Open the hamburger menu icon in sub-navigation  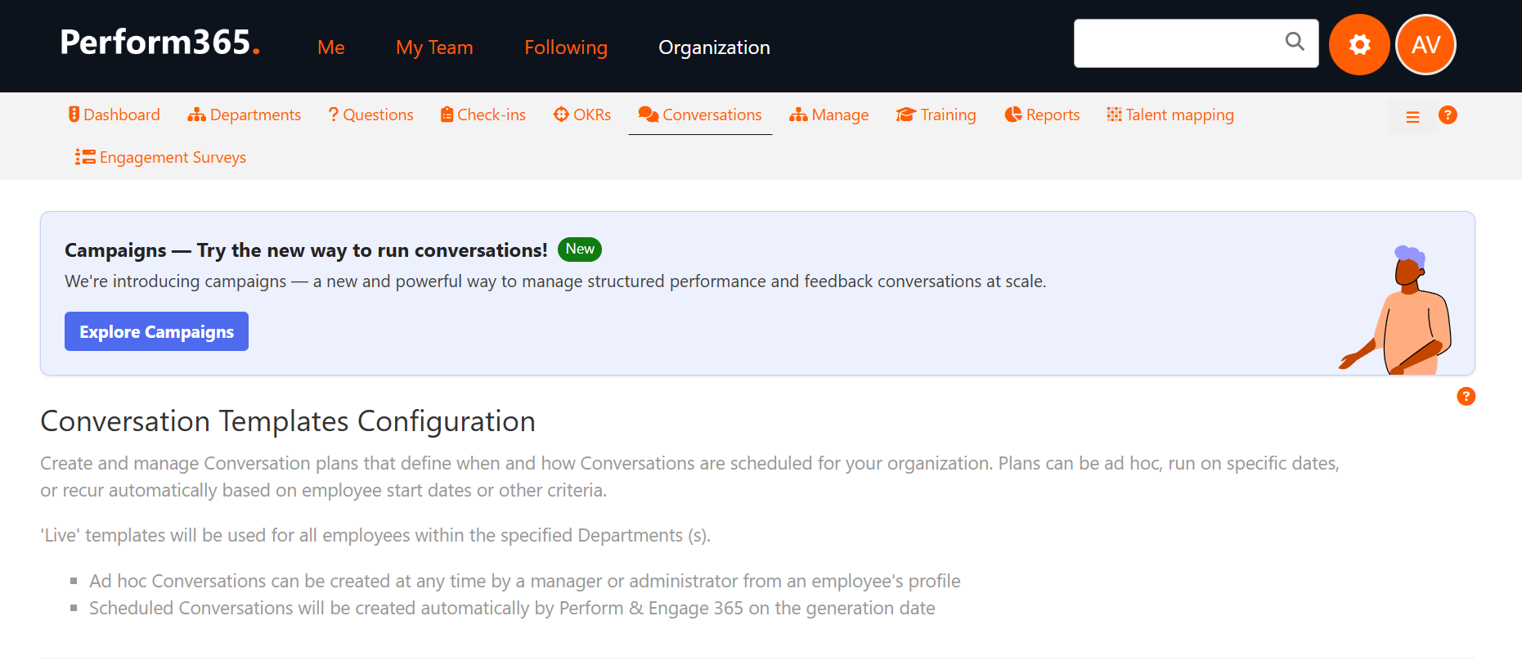coord(1412,117)
